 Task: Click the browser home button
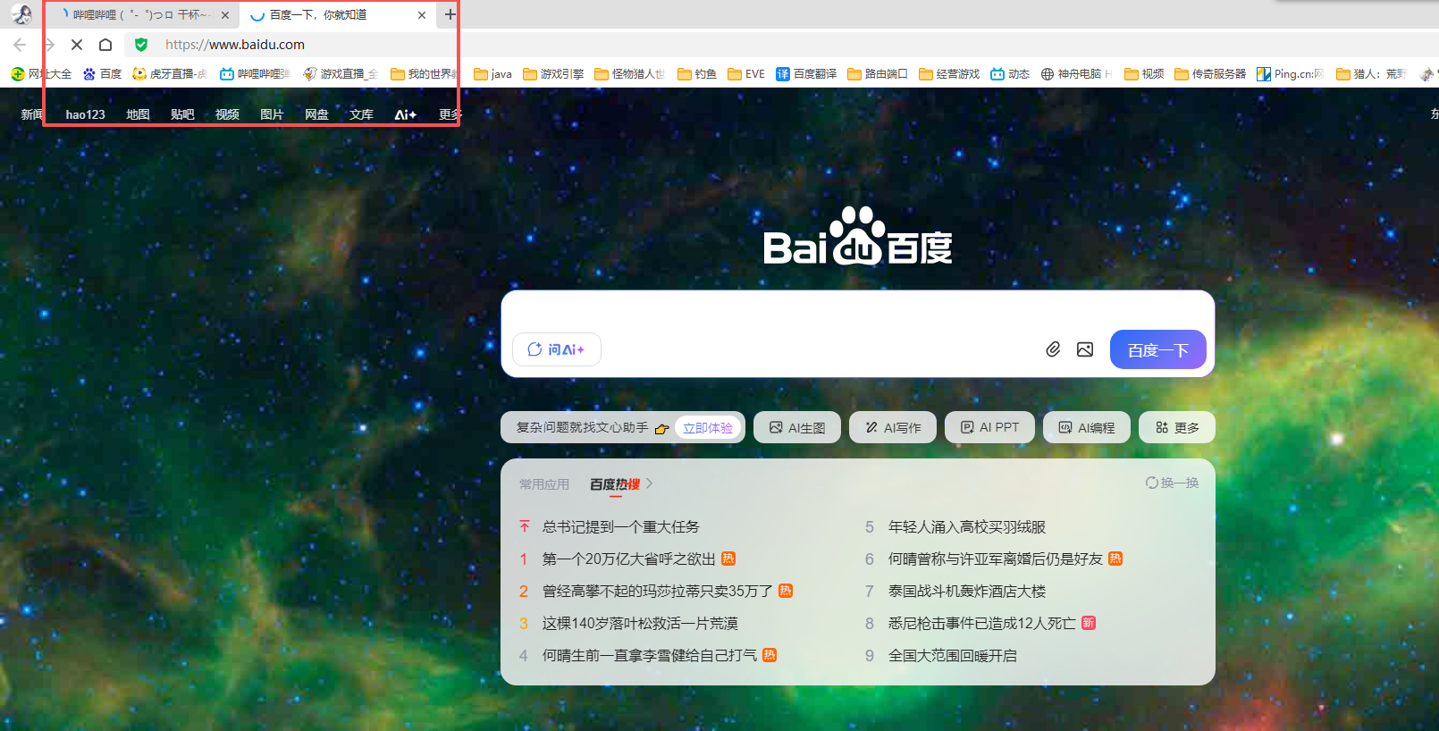coord(105,45)
